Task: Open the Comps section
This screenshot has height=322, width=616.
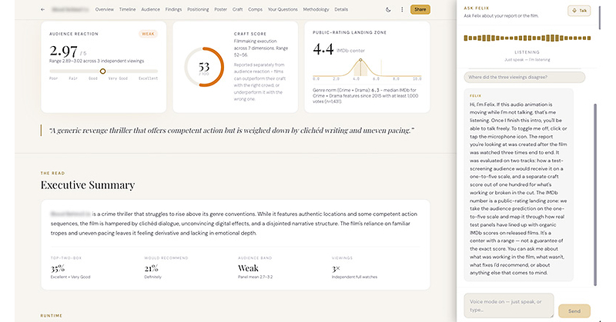Action: click(x=256, y=9)
